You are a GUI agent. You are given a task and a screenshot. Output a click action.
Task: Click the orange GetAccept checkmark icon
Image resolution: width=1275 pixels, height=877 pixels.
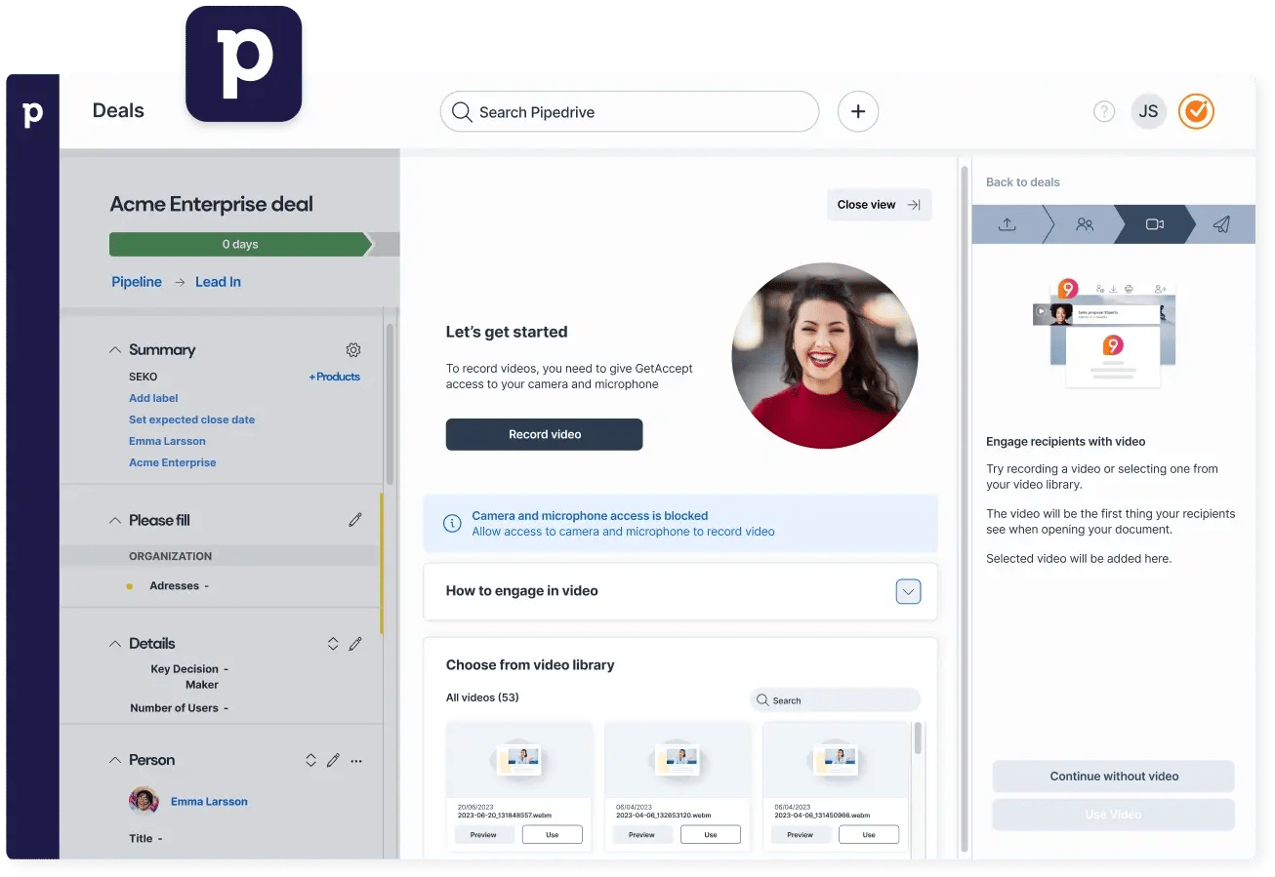pos(1196,112)
